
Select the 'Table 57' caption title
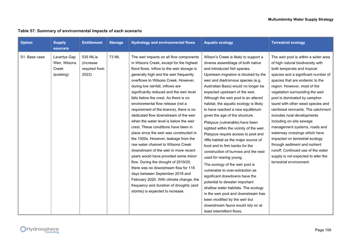80,31
